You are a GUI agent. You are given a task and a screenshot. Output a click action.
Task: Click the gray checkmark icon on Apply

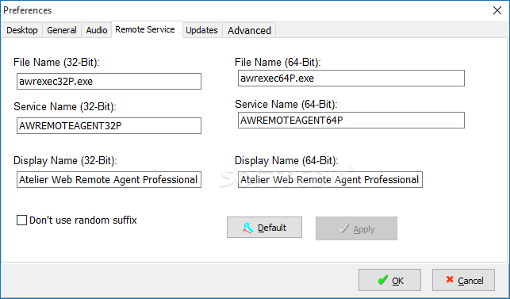(343, 228)
